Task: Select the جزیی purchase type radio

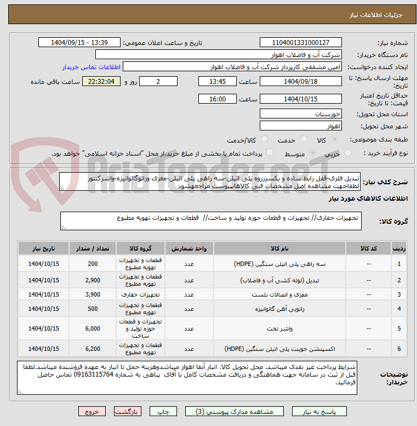Action: point(348,153)
